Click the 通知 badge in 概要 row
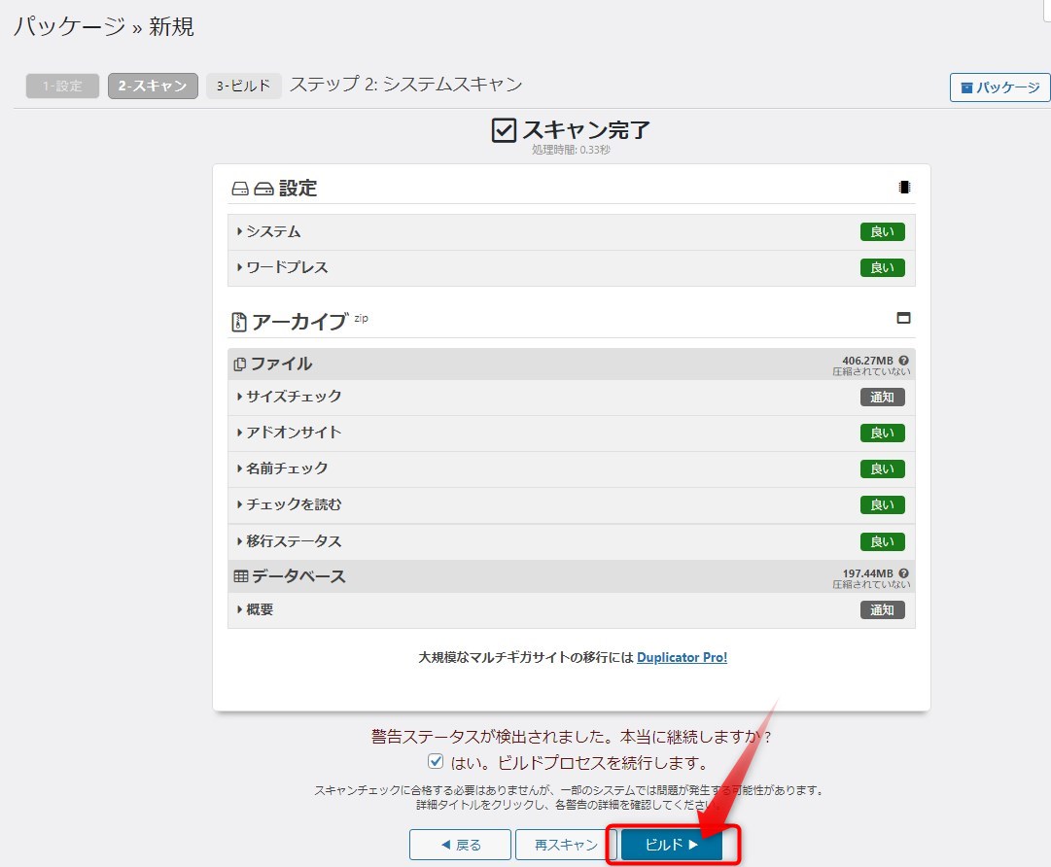Image resolution: width=1051 pixels, height=867 pixels. click(882, 609)
